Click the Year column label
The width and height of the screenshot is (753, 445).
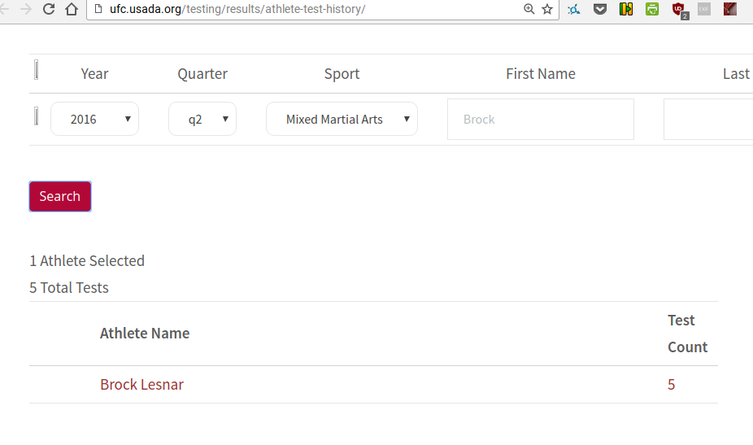click(x=94, y=73)
